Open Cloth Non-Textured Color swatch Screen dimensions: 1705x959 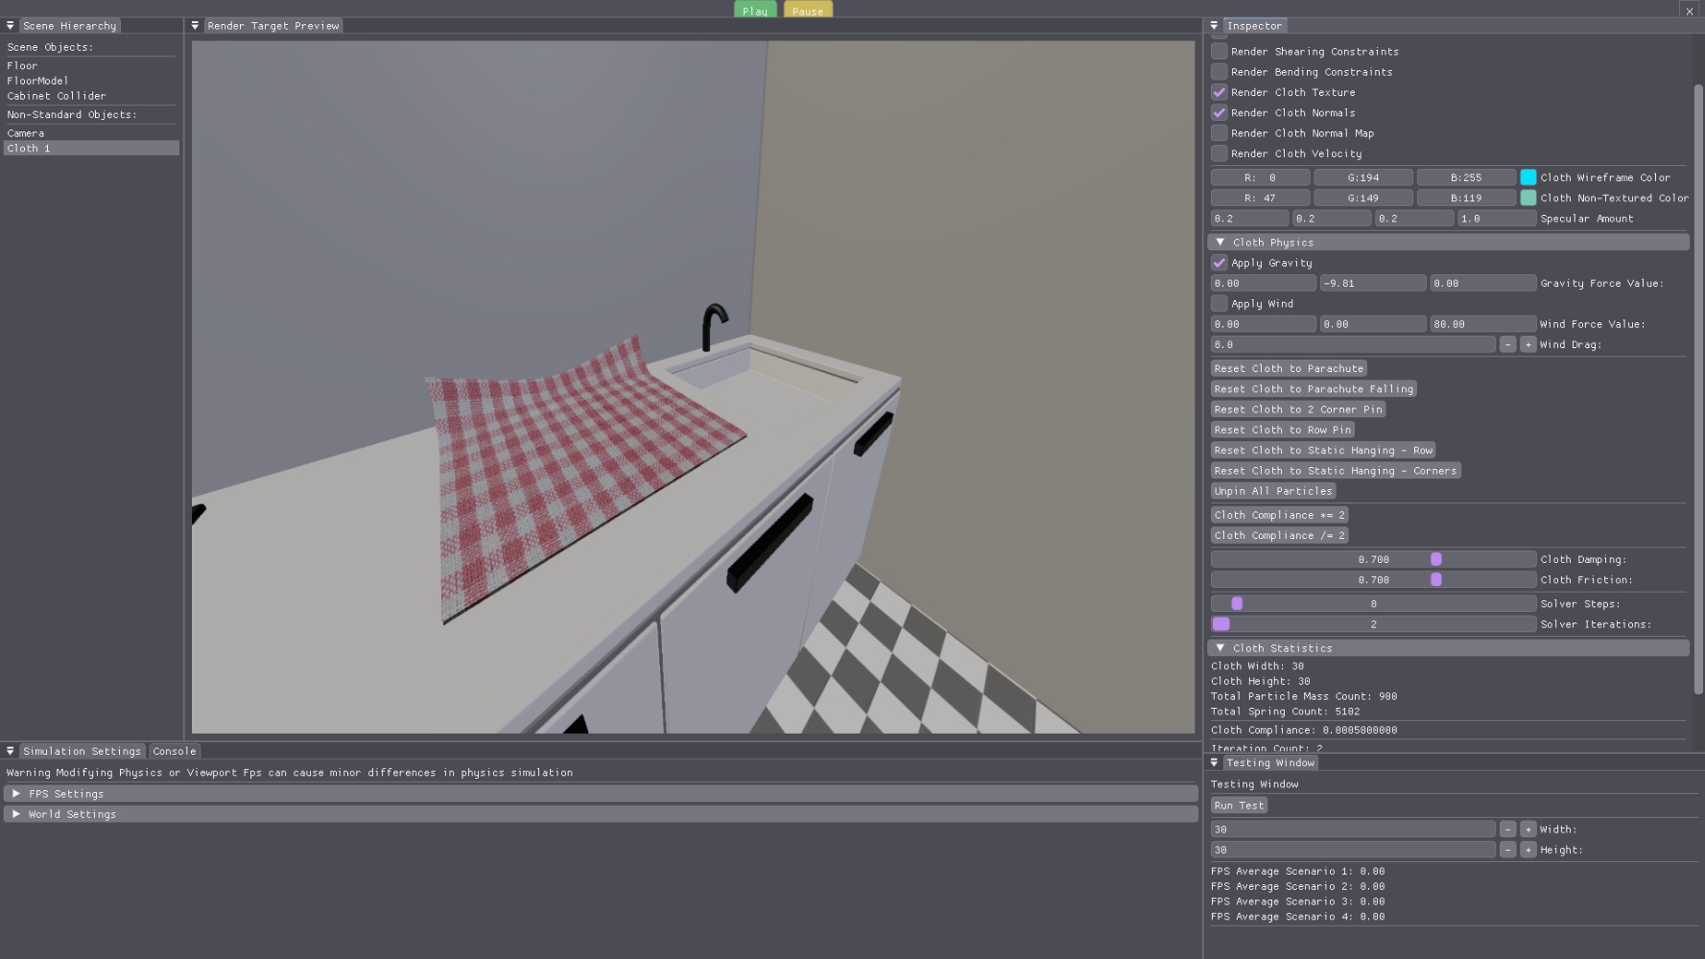1527,198
